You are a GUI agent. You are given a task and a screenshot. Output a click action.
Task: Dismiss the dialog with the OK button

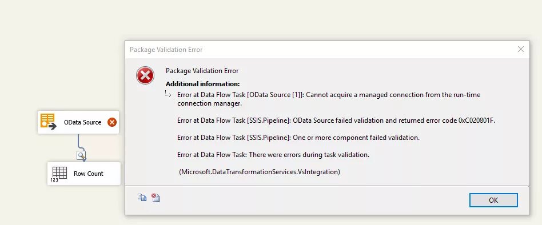pos(493,200)
